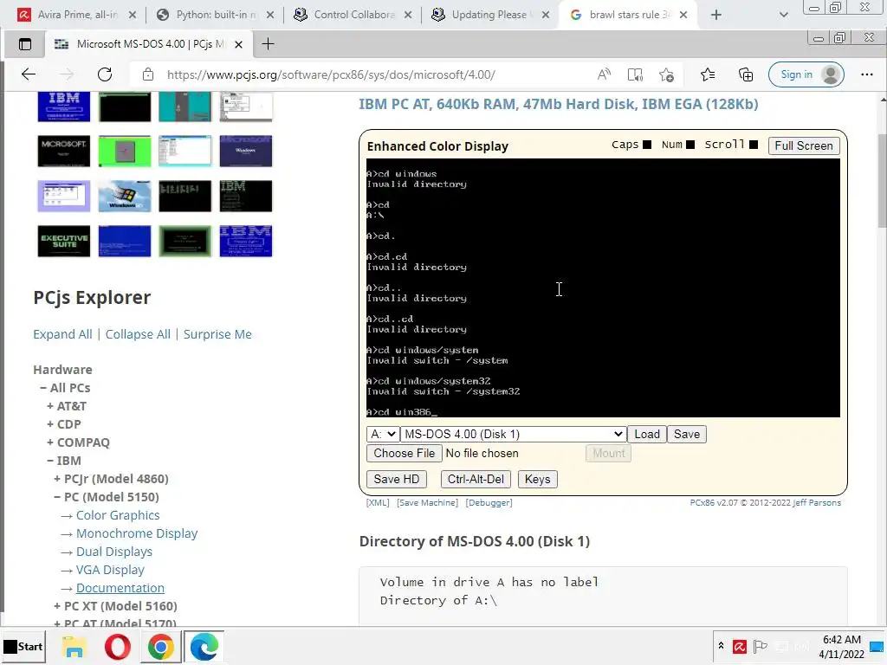Click the Read aloud icon in address bar
The width and height of the screenshot is (887, 665).
[604, 74]
